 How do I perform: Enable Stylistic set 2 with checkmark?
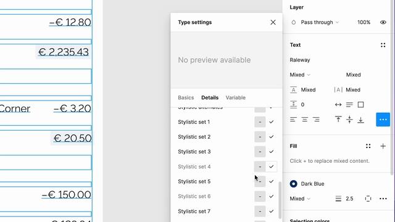click(x=271, y=137)
